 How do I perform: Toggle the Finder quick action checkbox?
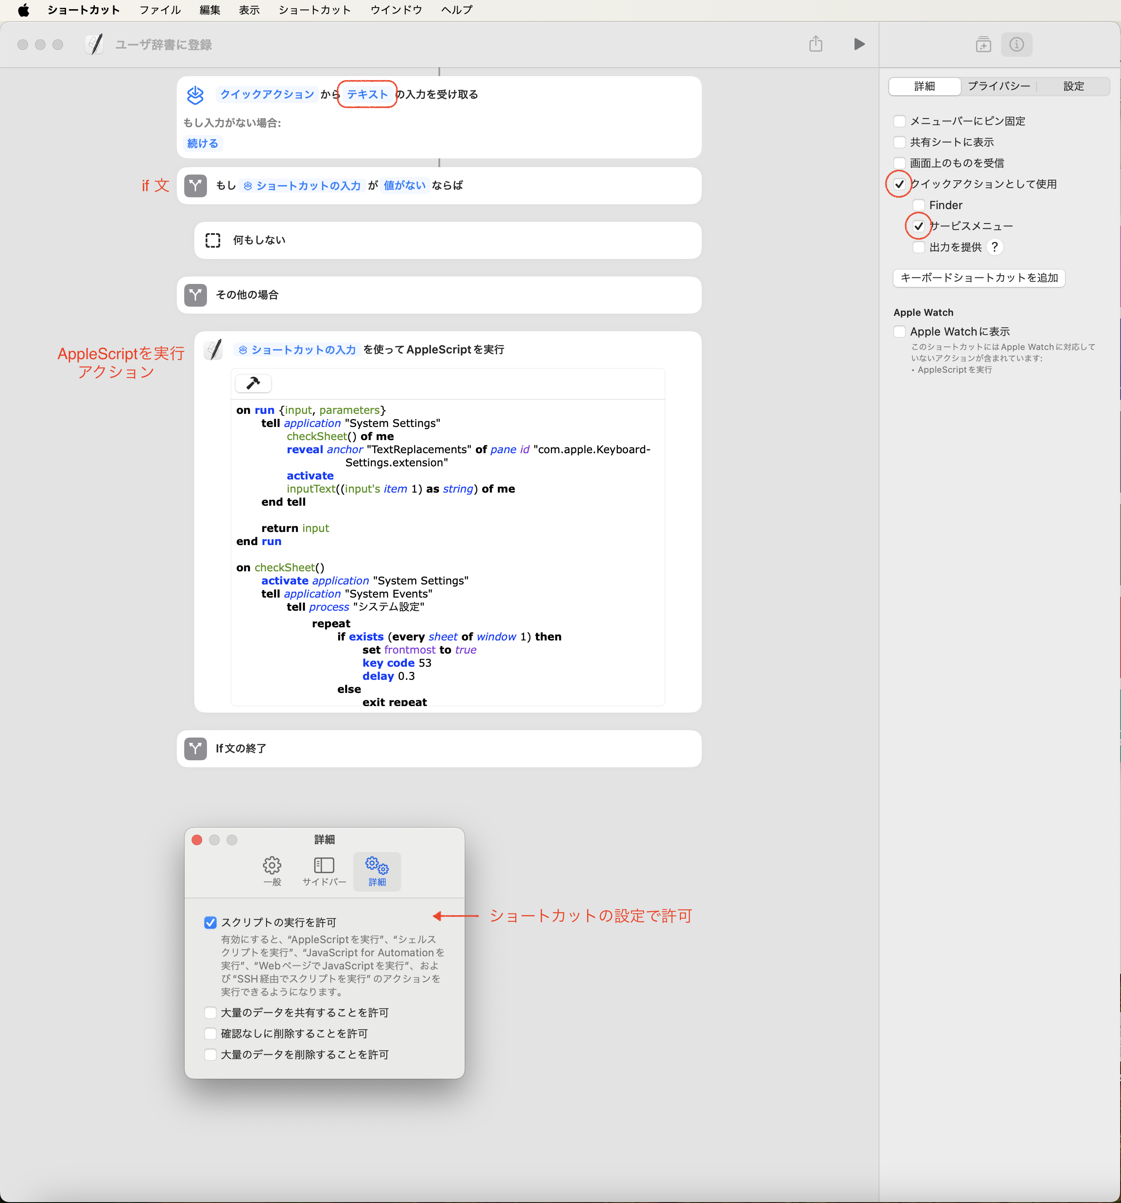click(x=919, y=205)
